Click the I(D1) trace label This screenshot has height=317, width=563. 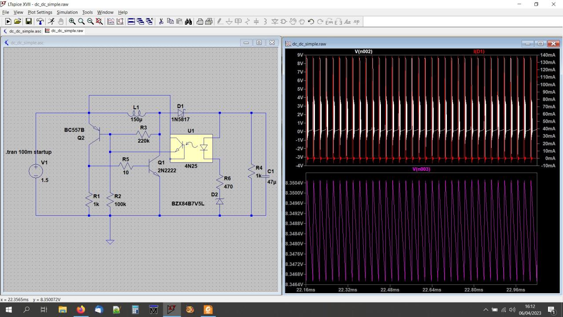tap(479, 52)
